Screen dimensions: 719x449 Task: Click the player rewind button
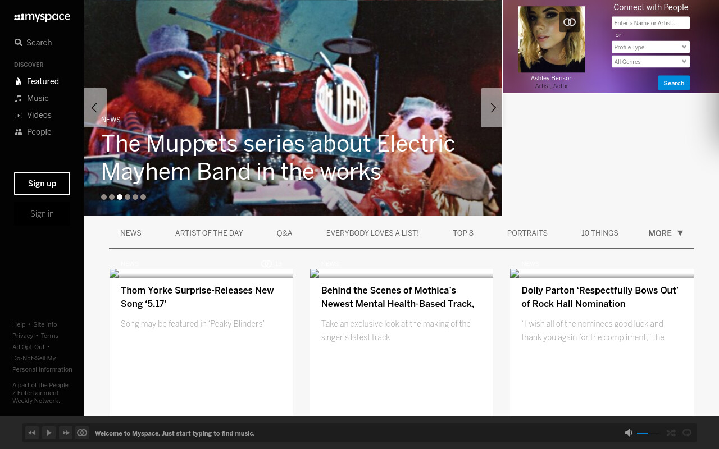(x=32, y=433)
